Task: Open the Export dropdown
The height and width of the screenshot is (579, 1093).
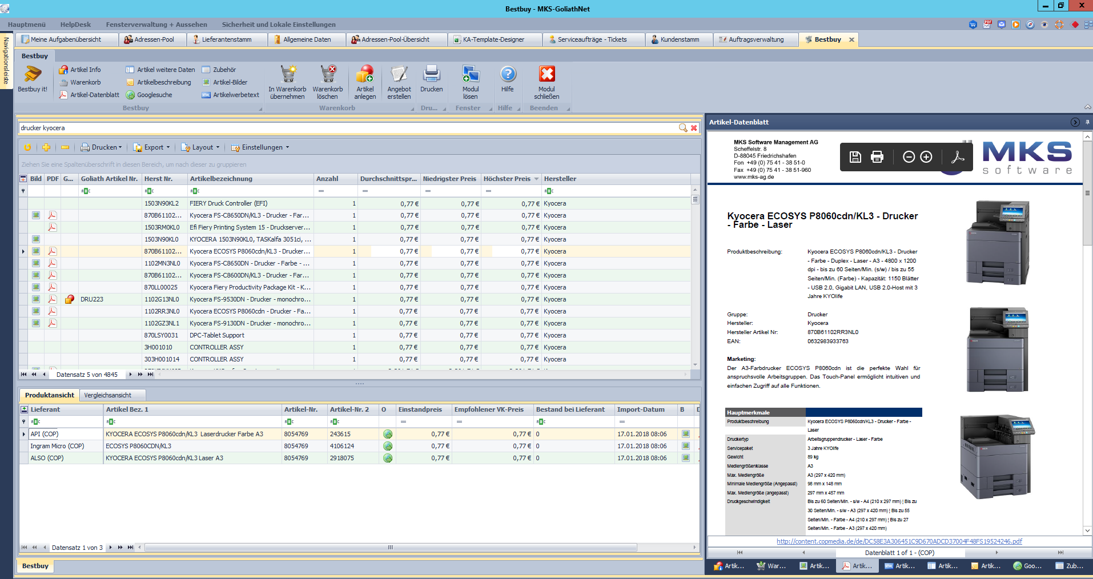Action: pos(151,147)
